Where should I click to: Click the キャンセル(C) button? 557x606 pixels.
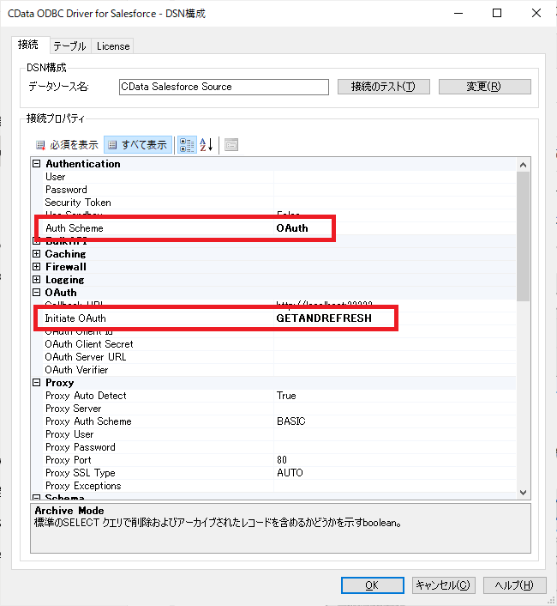[x=443, y=585]
